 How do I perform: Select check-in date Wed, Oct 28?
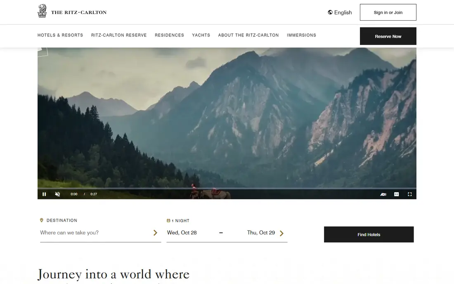tap(182, 233)
